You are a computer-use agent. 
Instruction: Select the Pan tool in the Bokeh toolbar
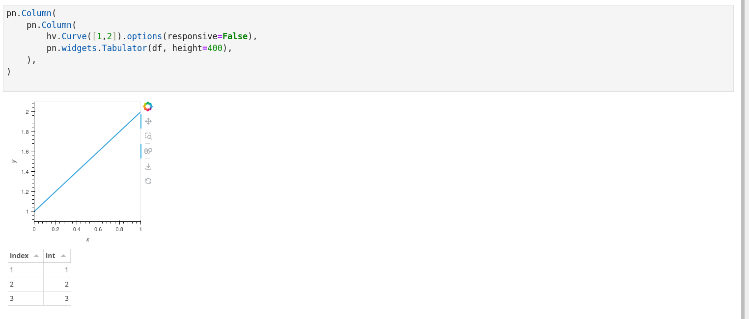(148, 121)
